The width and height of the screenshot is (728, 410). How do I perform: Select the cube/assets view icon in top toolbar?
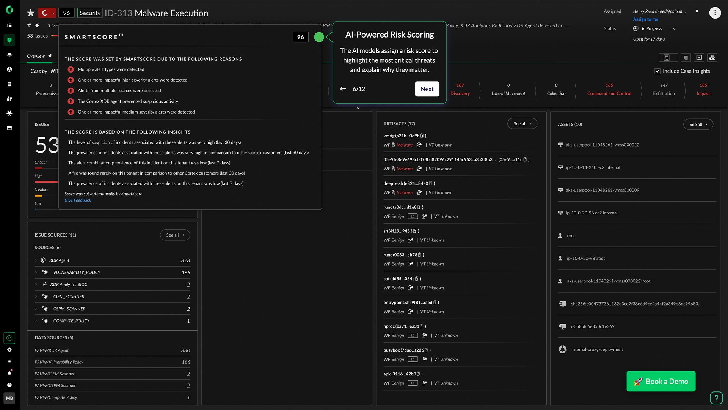pos(712,57)
